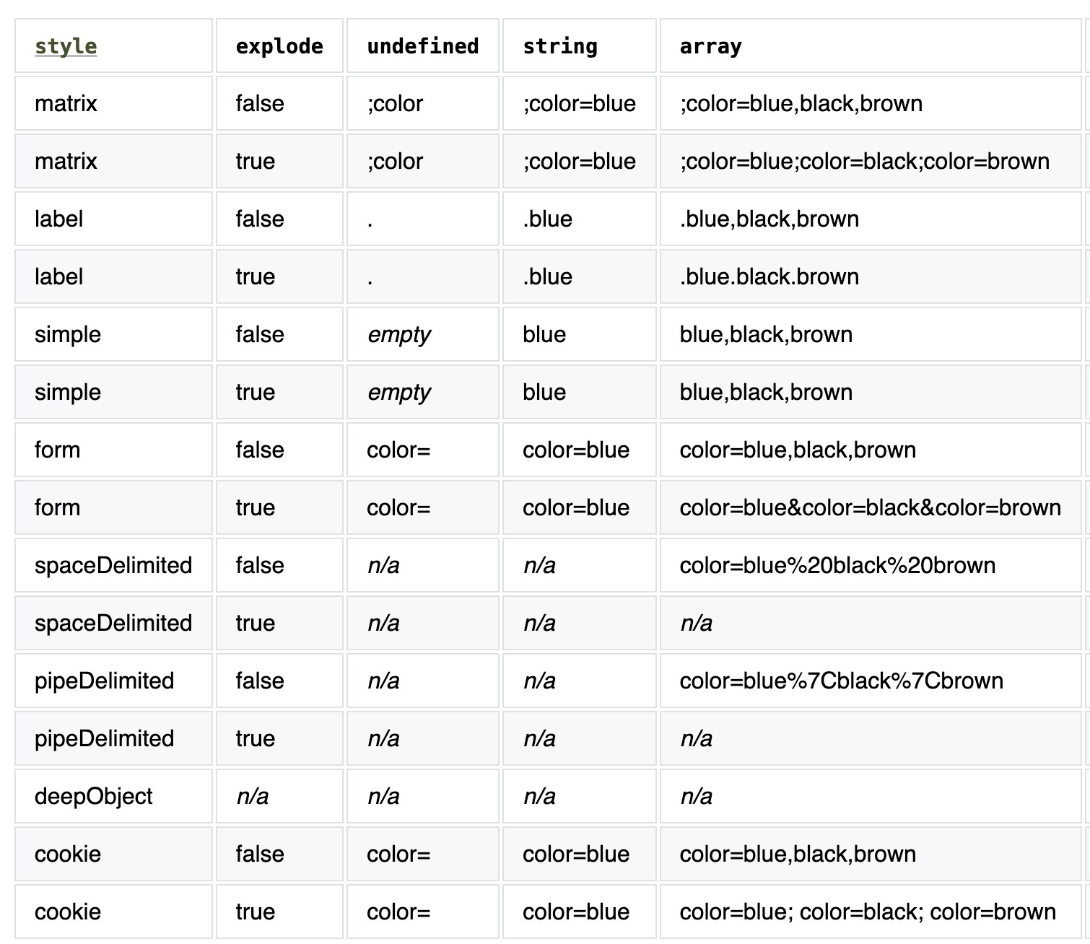Click the first 'empty' undefined cell
This screenshot has height=944, width=1090.
click(398, 334)
